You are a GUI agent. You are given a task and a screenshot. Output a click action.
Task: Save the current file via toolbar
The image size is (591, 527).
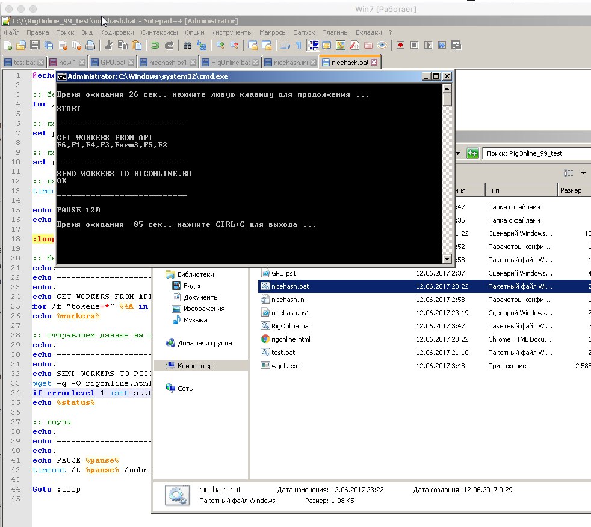click(35, 45)
